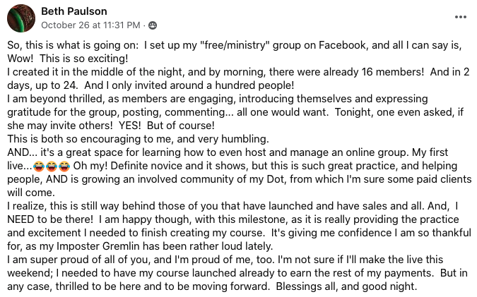
Task: Click the middle laughing-with-tears emoji
Action: coord(52,166)
